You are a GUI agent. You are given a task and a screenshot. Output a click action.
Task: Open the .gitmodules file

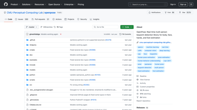(34, 100)
